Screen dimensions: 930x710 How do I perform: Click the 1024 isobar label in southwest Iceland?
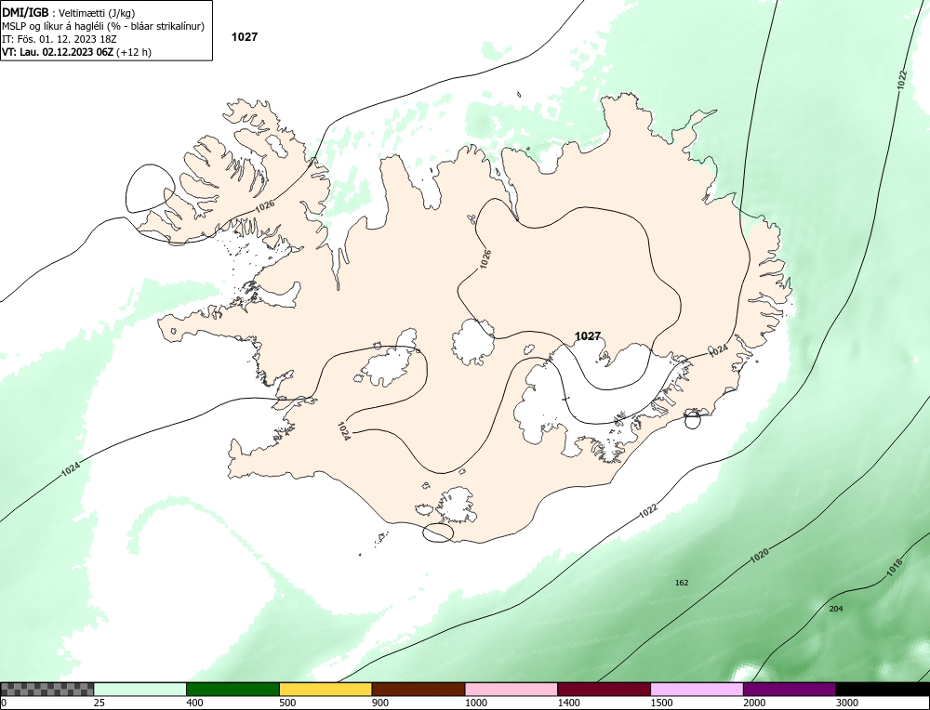pos(343,431)
